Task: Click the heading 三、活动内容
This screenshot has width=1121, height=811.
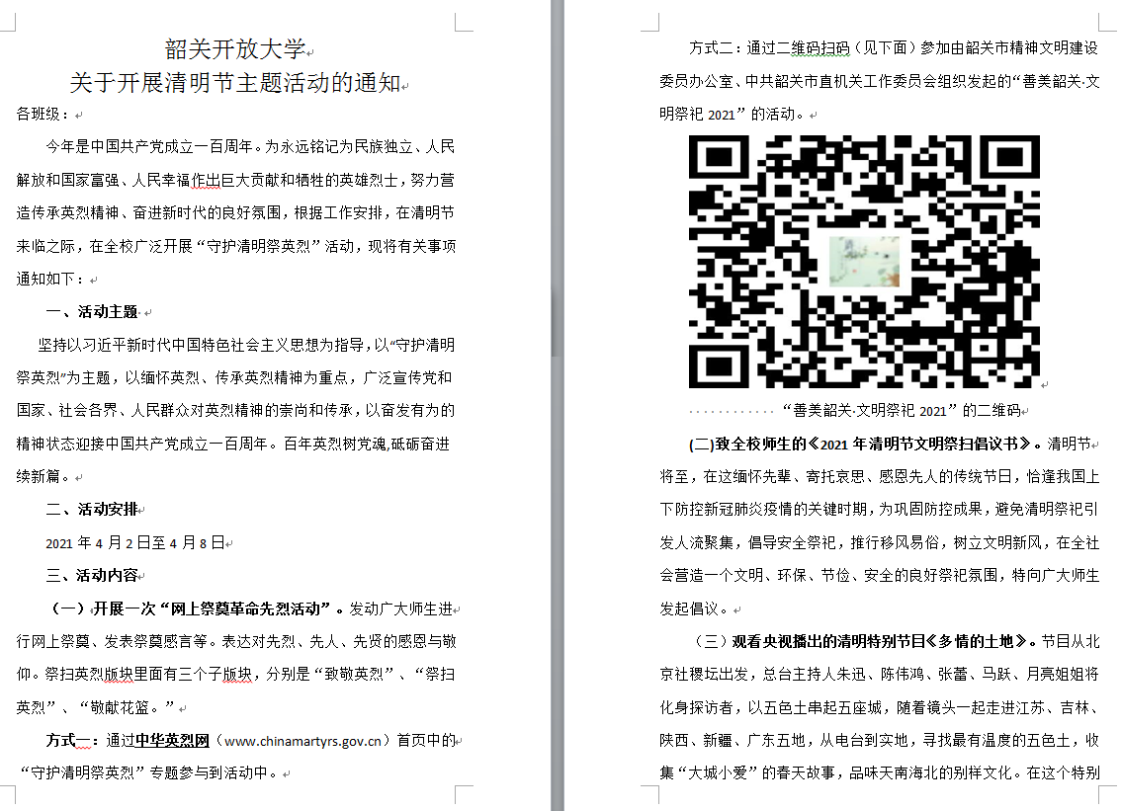Action: (92, 575)
